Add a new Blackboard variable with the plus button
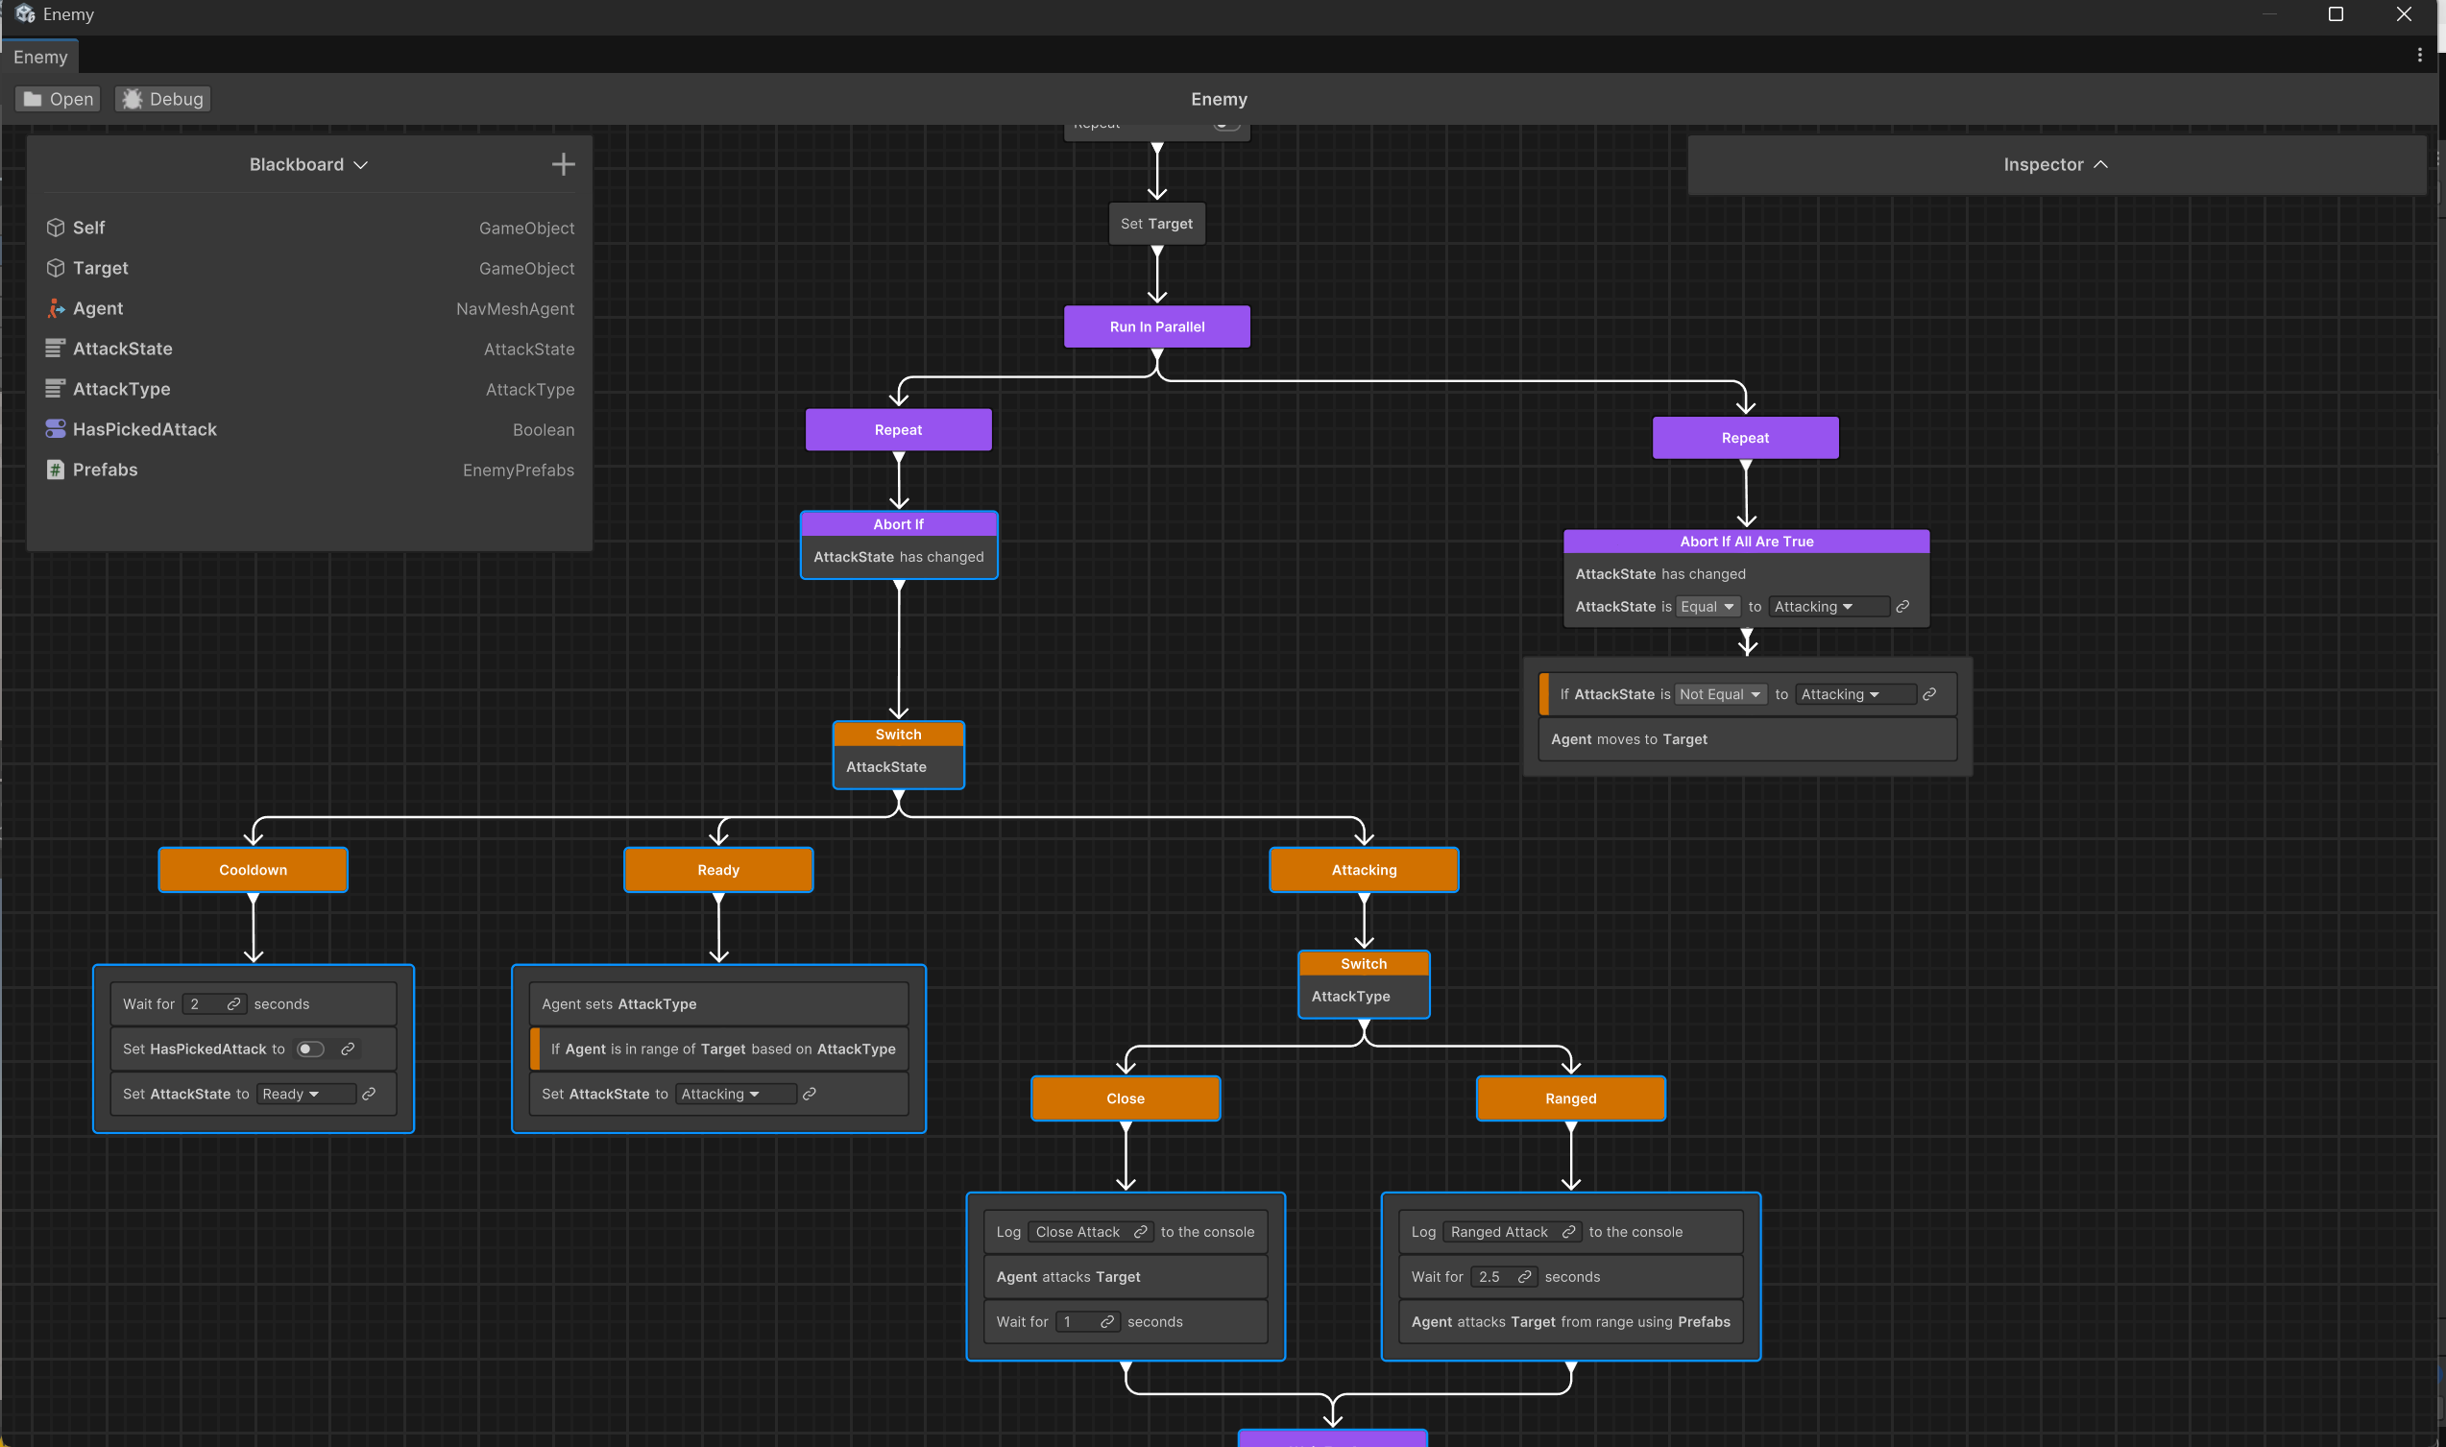The width and height of the screenshot is (2446, 1447). (x=563, y=164)
